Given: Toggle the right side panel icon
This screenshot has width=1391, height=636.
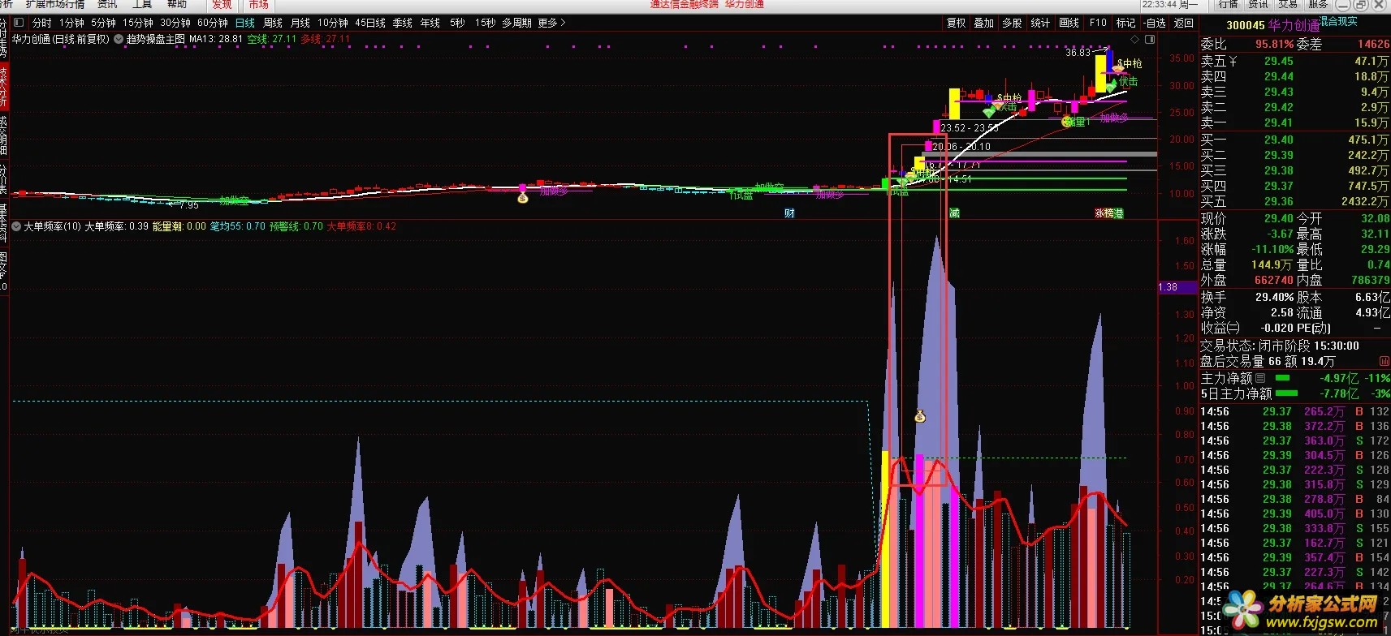Looking at the screenshot, I should click(x=1150, y=39).
